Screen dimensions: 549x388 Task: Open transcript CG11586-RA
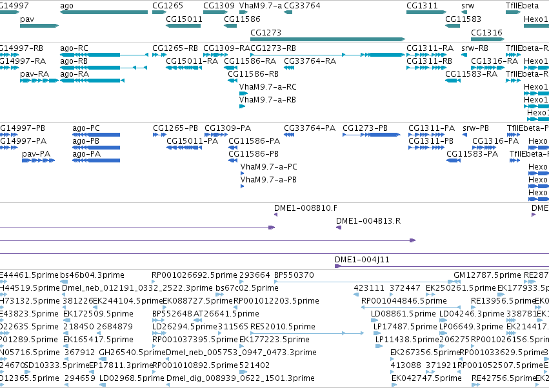250,61
